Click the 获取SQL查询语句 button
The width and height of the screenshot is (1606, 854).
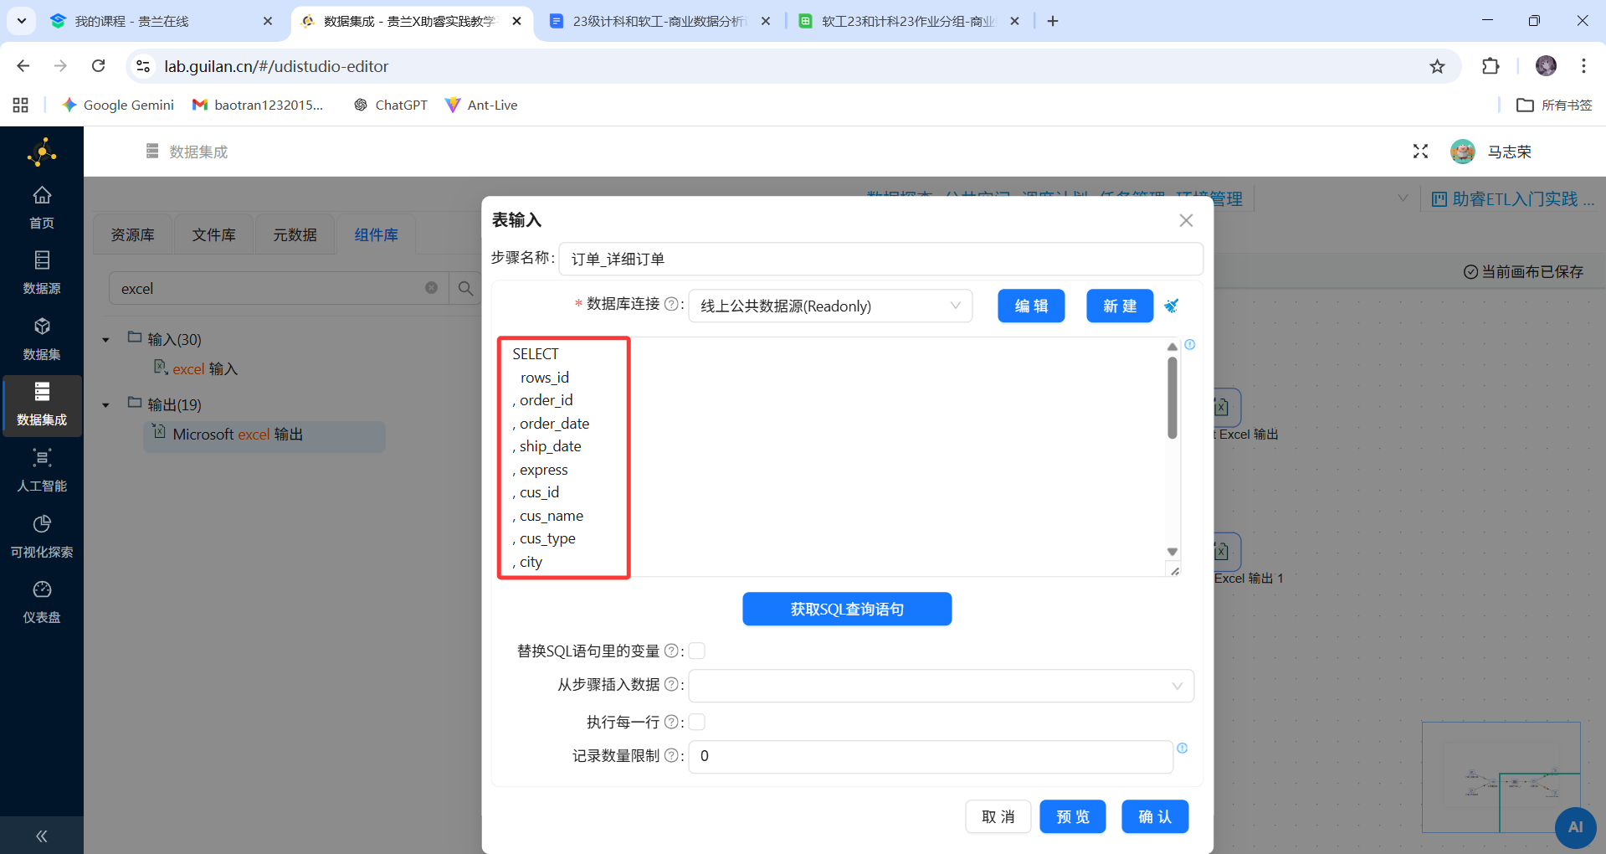tap(846, 609)
